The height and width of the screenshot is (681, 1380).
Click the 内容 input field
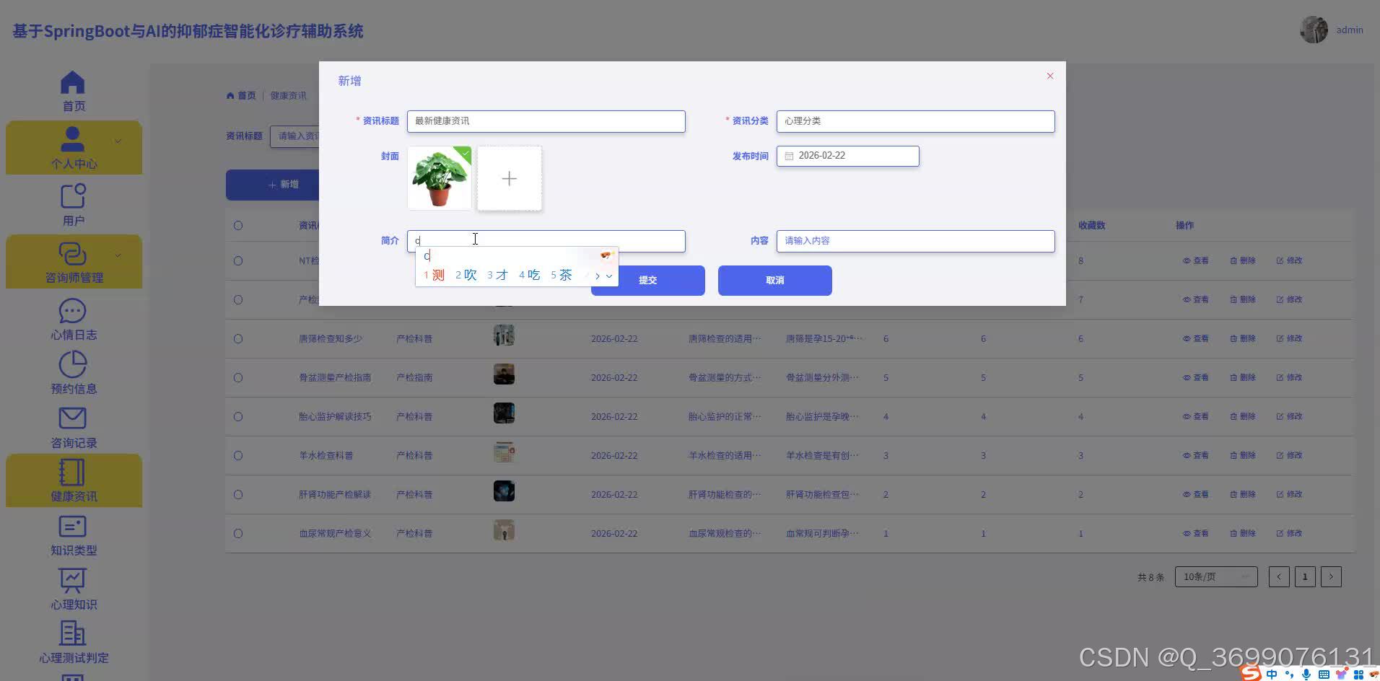tap(915, 241)
